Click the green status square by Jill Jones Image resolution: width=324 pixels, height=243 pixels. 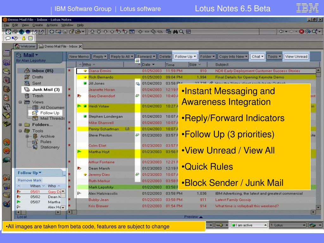85,83
